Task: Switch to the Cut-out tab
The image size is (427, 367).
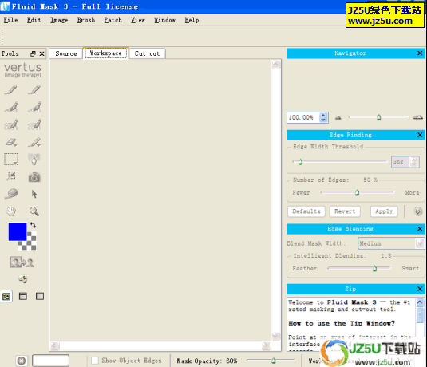Action: coord(147,53)
